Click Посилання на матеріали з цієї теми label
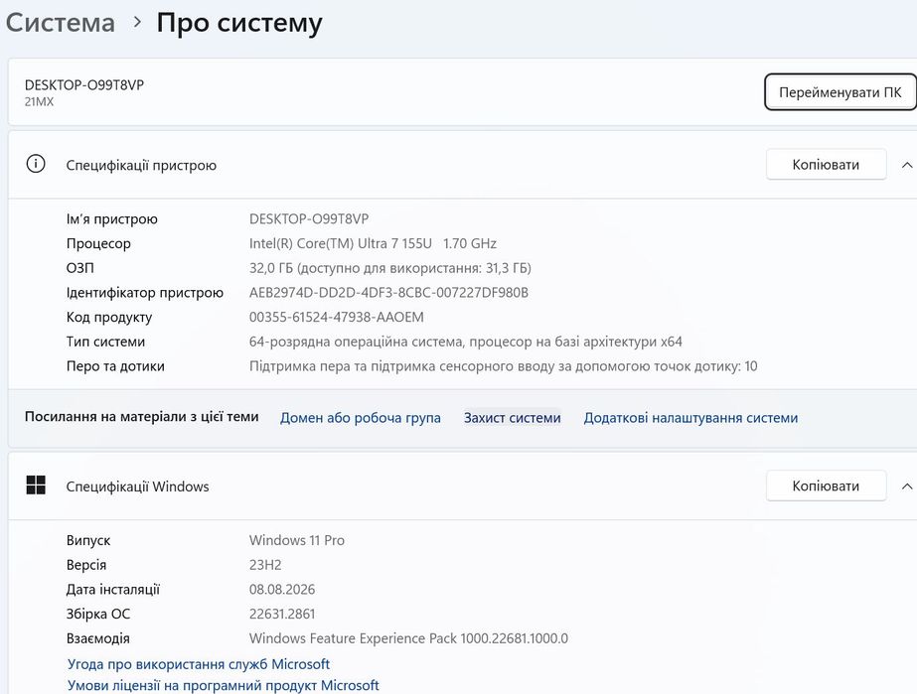The image size is (917, 694). [141, 417]
